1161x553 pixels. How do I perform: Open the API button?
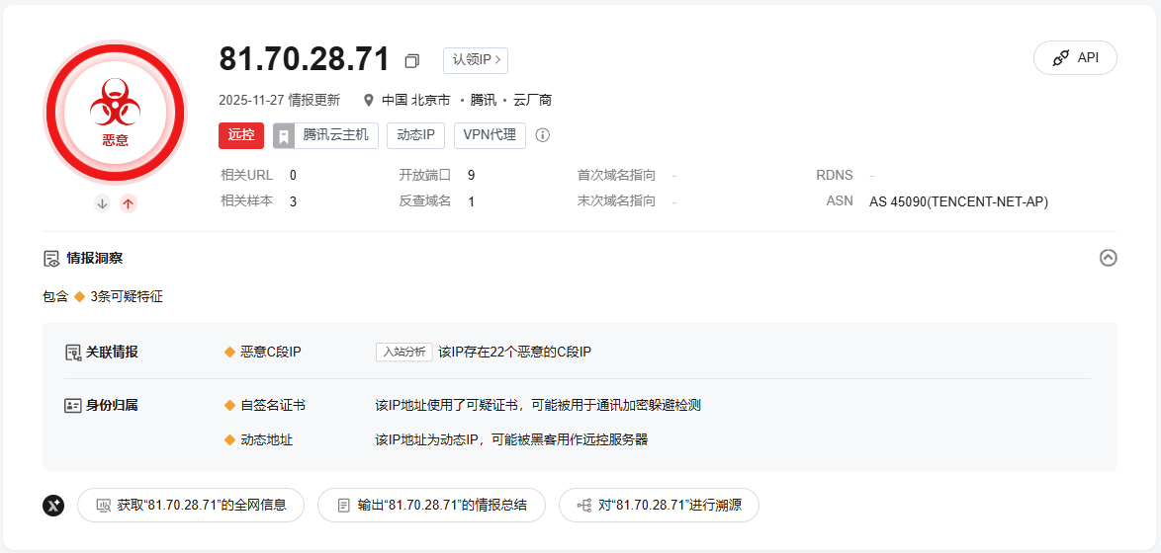click(1075, 57)
